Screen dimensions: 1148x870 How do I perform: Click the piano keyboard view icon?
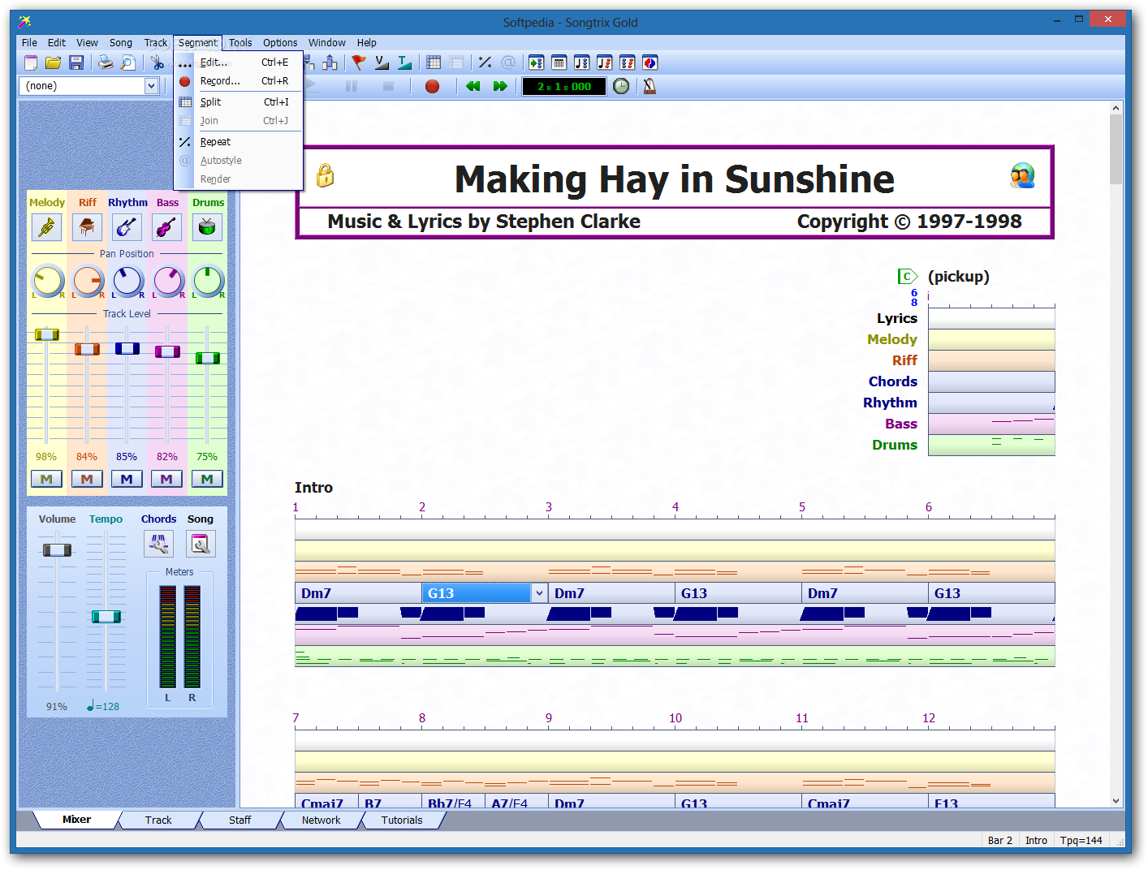click(559, 62)
